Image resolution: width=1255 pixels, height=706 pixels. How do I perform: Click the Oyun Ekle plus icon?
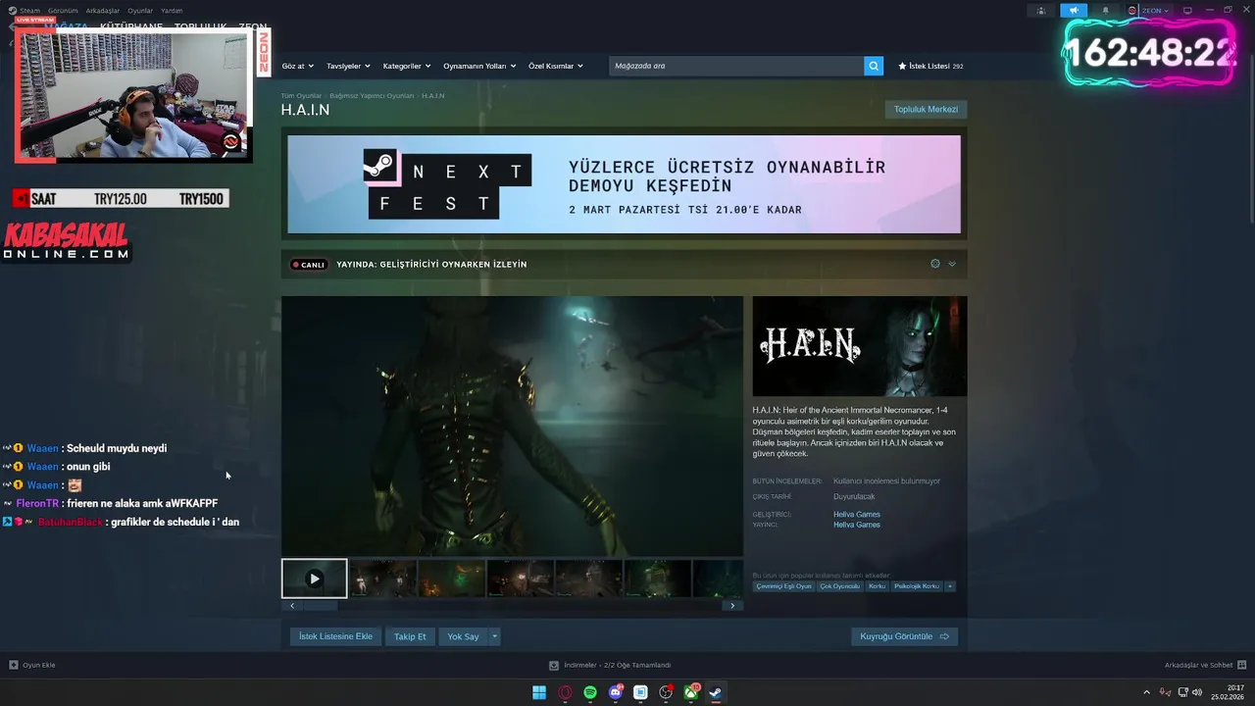14,665
